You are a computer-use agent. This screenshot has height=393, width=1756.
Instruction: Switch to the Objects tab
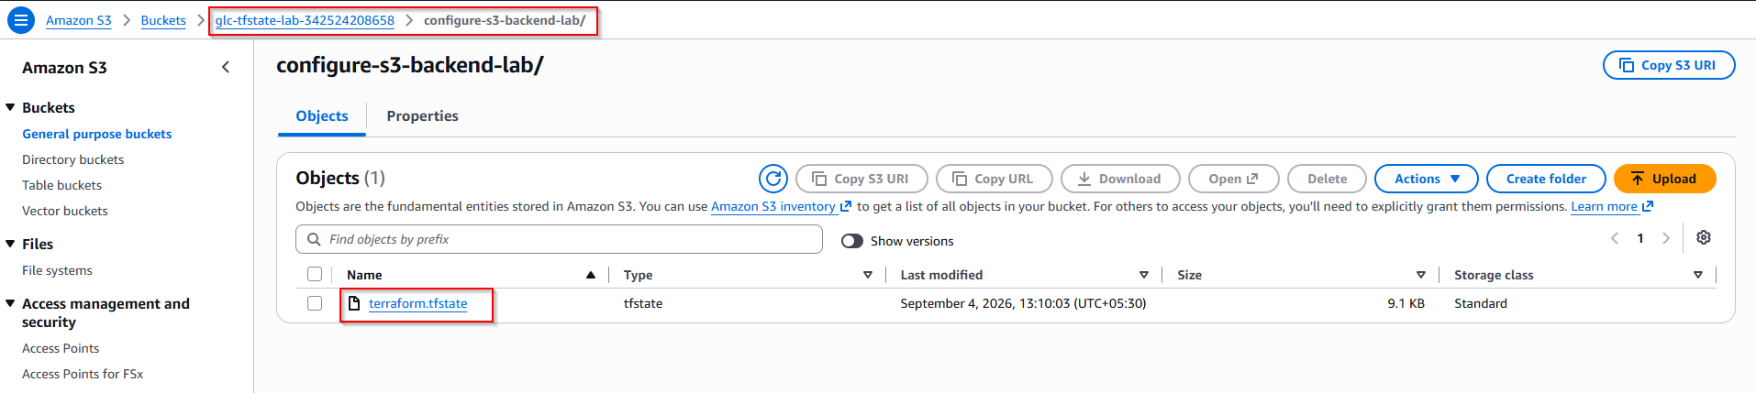tap(322, 116)
